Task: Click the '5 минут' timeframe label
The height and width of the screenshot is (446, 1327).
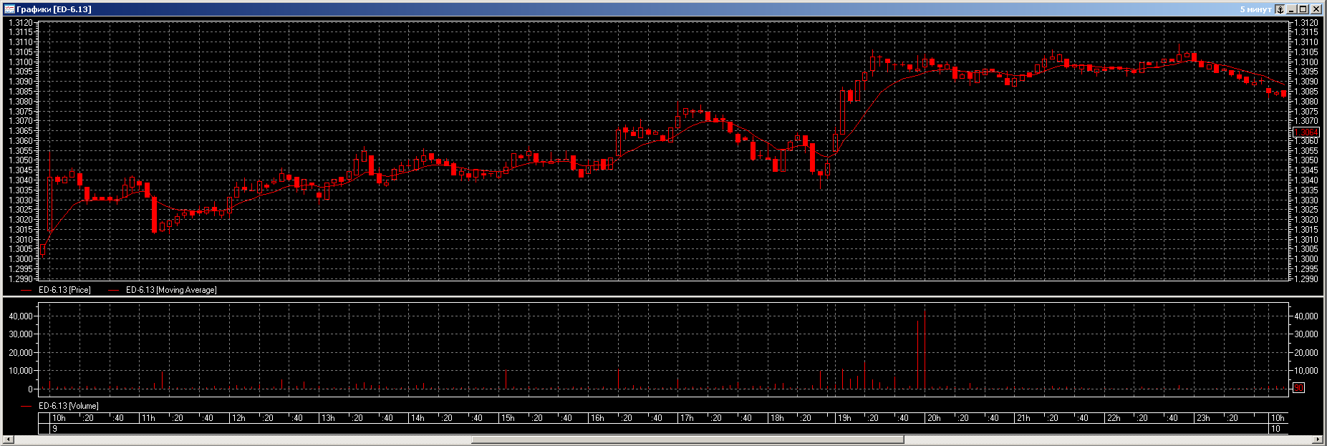Action: tap(1255, 9)
